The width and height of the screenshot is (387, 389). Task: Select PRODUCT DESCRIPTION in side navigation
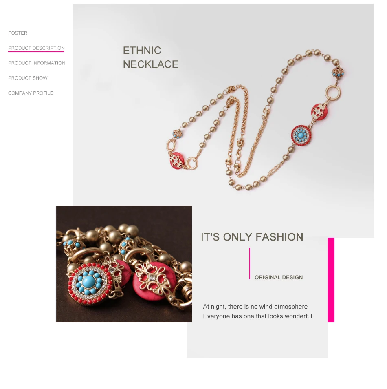36,48
